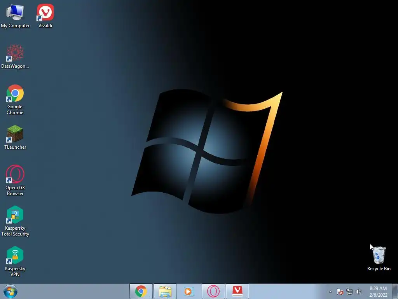Click the 'DataWagon...' label text
398x299 pixels.
click(15, 66)
